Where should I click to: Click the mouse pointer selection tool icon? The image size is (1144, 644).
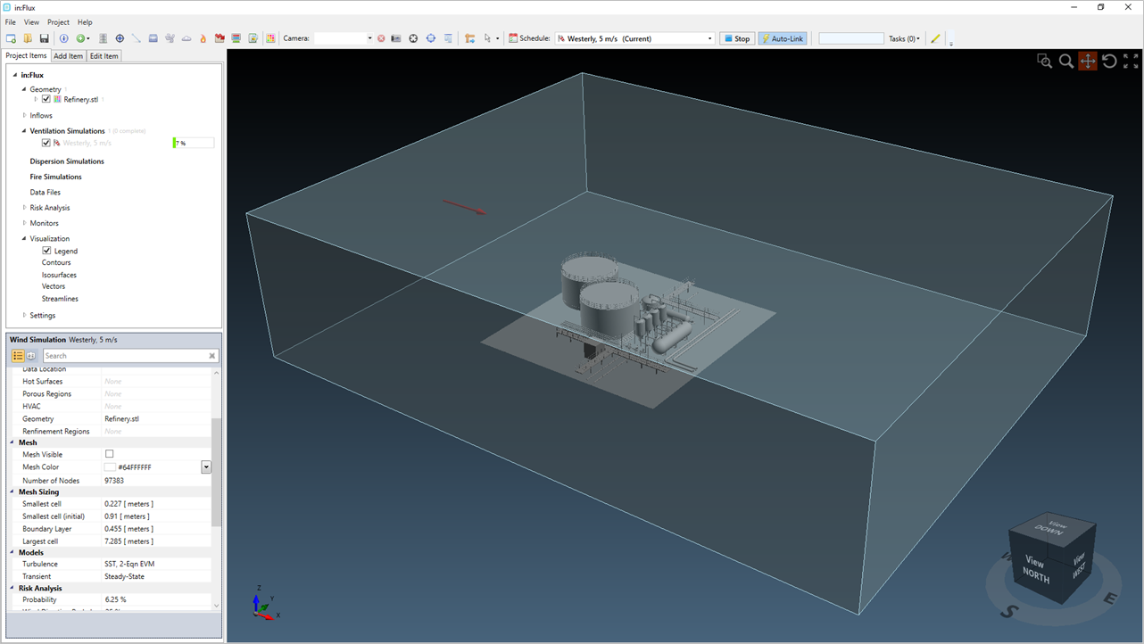[x=488, y=38]
